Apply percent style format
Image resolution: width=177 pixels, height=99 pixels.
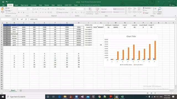(x=76, y=12)
